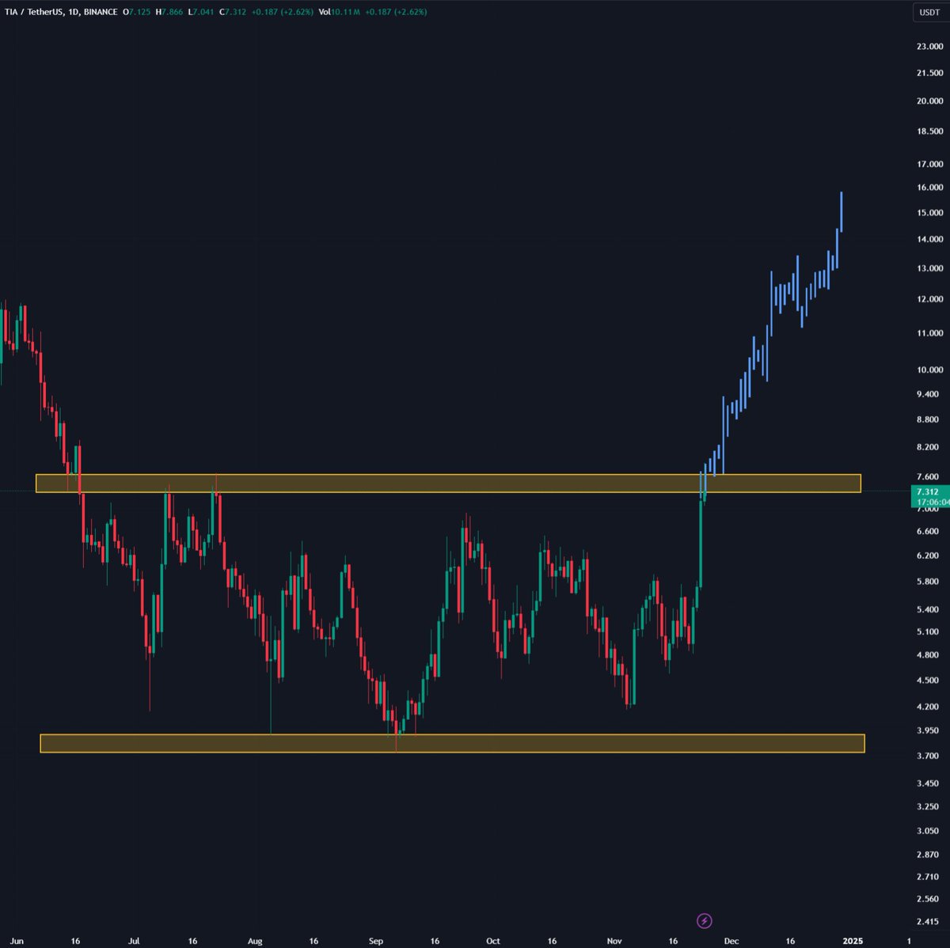This screenshot has width=950, height=948.
Task: Click the purple lightning bolt icon on the time axis
Action: click(704, 921)
